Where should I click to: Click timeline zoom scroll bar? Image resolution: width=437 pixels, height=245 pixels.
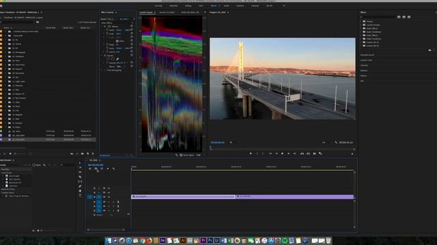(x=106, y=230)
